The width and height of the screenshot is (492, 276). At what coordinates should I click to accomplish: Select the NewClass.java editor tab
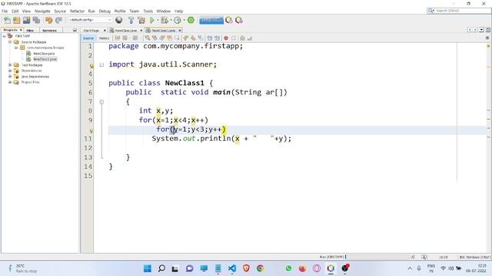(x=125, y=31)
